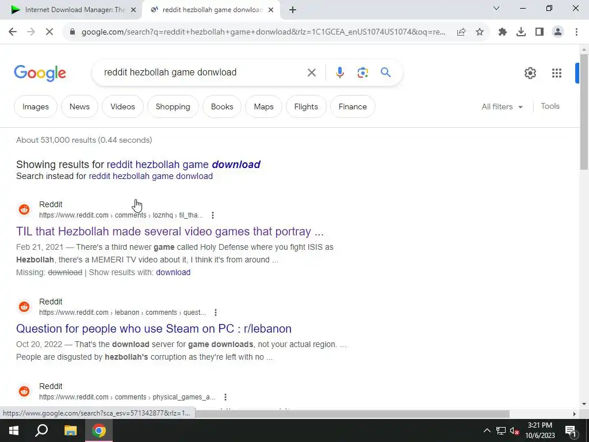Search instead for reddit hezbollah game donwload
The image size is (589, 442).
pyautogui.click(x=151, y=176)
